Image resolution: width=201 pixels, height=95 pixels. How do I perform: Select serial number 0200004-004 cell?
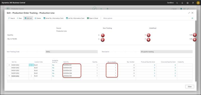click(x=71, y=73)
